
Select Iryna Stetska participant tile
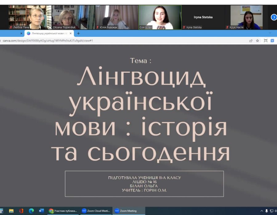pyautogui.click(x=203, y=17)
